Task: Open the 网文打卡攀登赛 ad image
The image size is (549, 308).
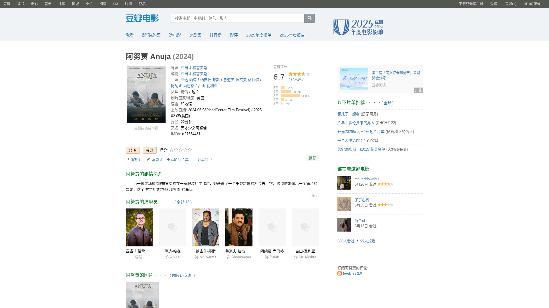Action: [354, 79]
